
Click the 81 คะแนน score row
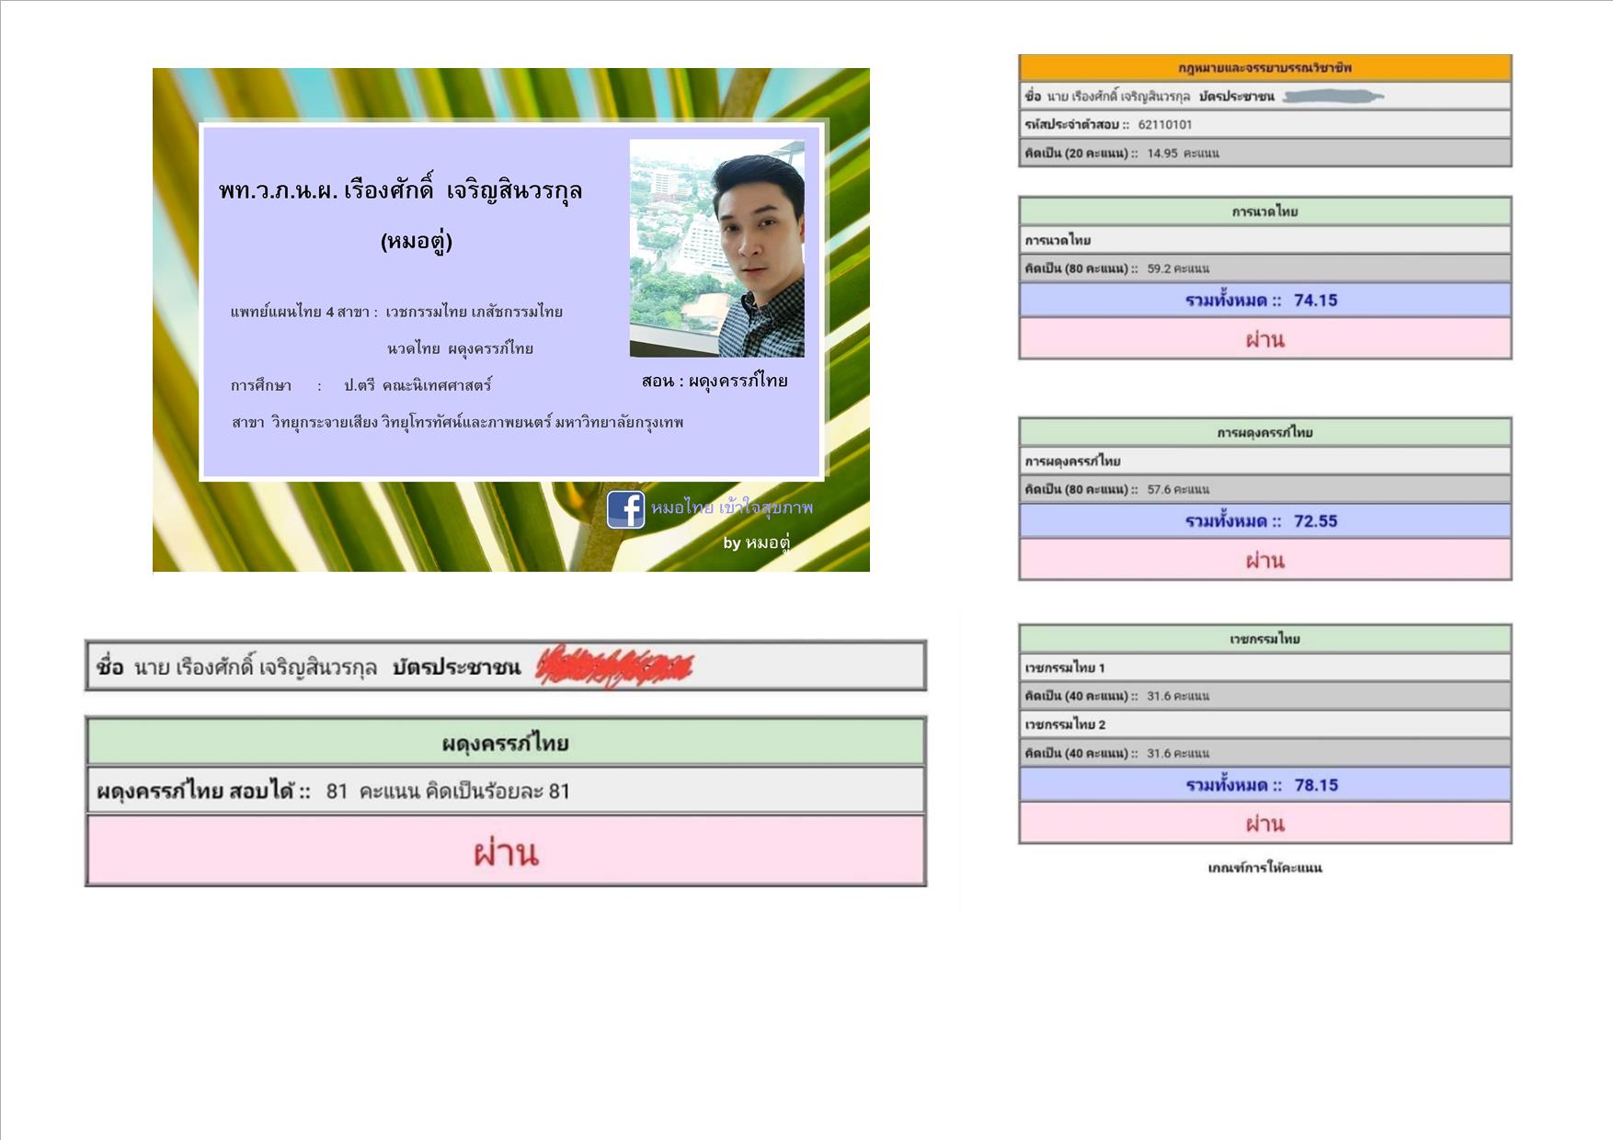click(506, 792)
